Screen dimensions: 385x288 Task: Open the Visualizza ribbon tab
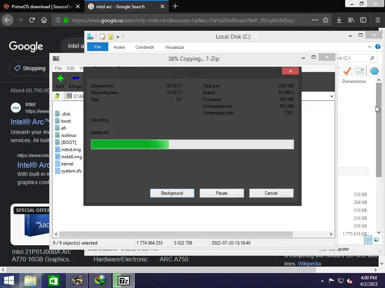pos(174,47)
